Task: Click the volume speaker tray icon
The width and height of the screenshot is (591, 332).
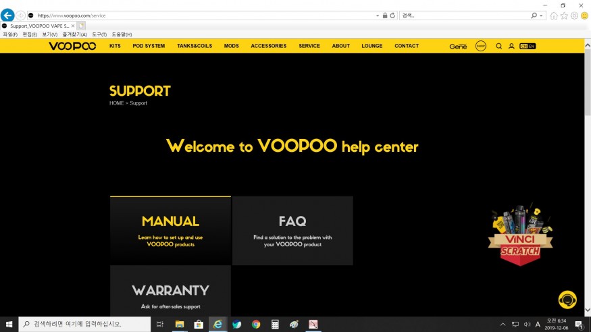Action: 527,324
